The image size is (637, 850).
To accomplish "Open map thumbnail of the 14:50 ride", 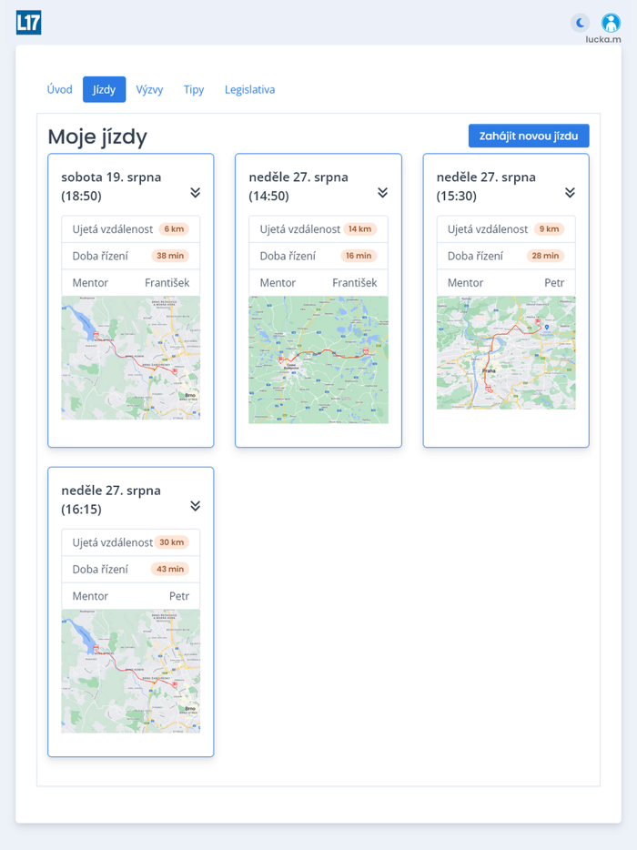I will coord(318,360).
